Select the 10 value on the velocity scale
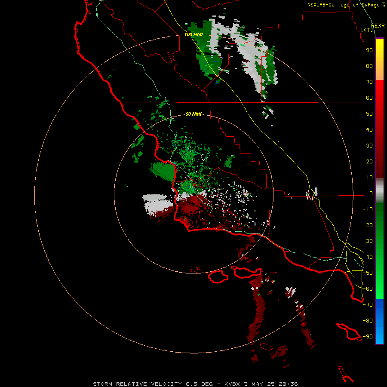The image size is (387, 387). tap(369, 178)
